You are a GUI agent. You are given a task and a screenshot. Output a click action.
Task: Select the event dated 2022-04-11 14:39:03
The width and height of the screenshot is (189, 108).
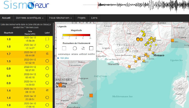point(26,83)
